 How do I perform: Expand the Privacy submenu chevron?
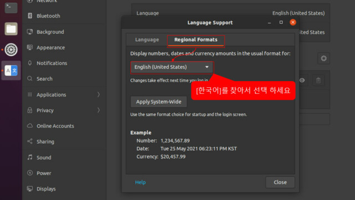point(99,110)
